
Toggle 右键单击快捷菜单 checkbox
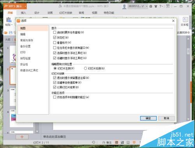pos(55,82)
